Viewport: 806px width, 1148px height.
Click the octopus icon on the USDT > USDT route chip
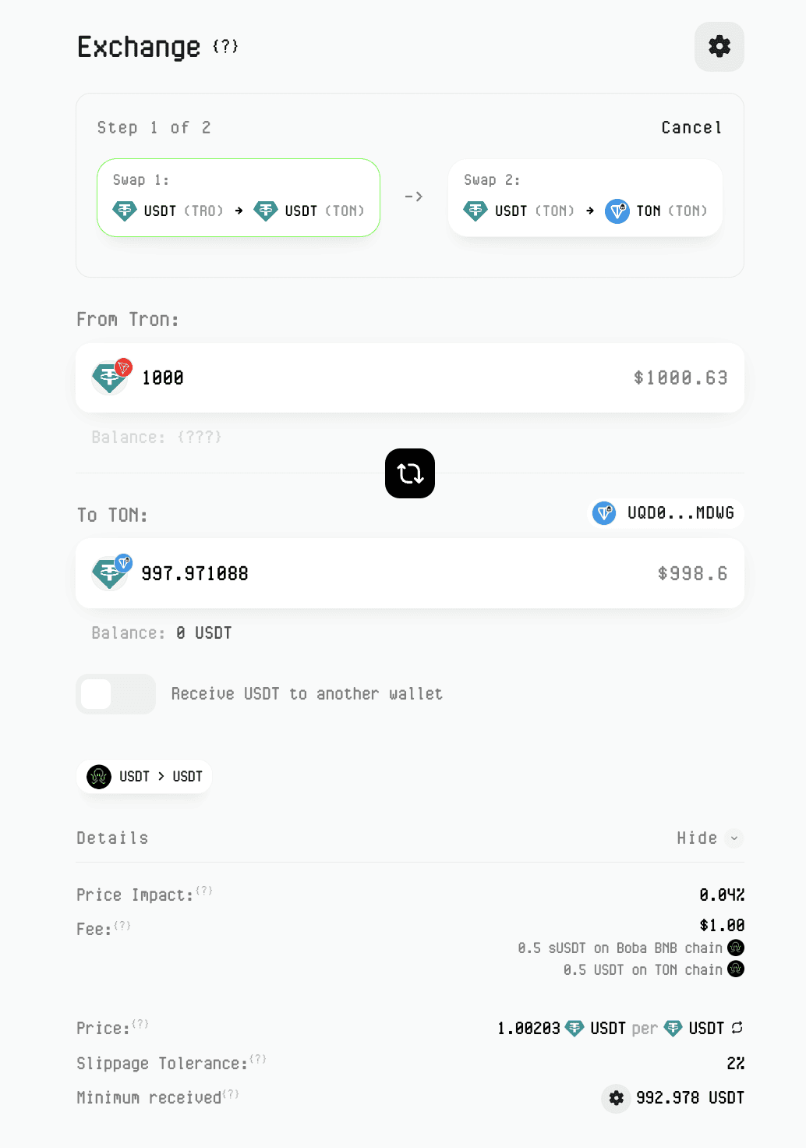(x=98, y=776)
